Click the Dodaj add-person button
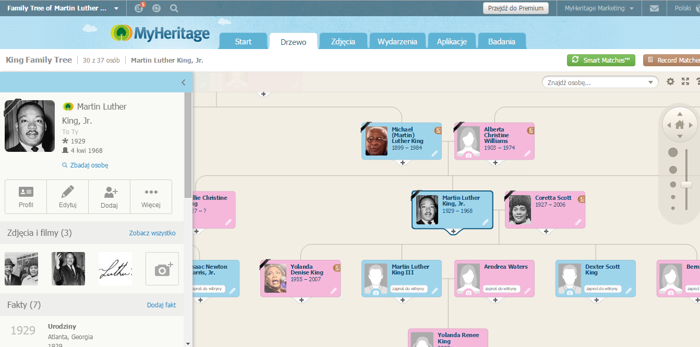This screenshot has height=347, width=700. point(110,197)
